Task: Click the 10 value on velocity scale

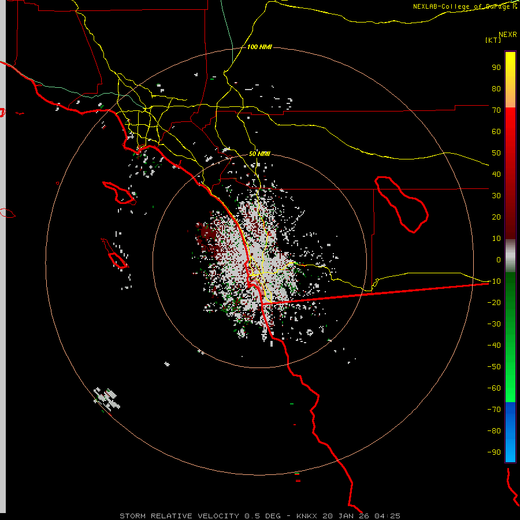Action: tap(496, 239)
